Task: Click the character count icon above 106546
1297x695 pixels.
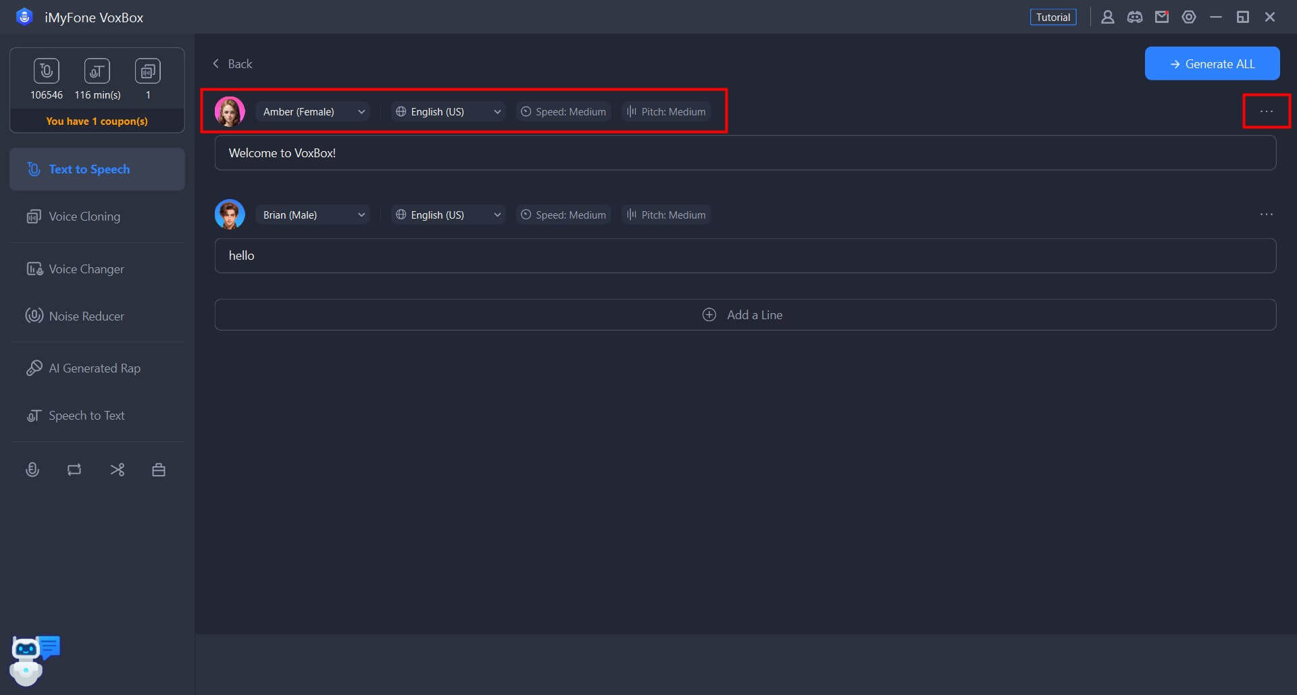Action: point(47,71)
